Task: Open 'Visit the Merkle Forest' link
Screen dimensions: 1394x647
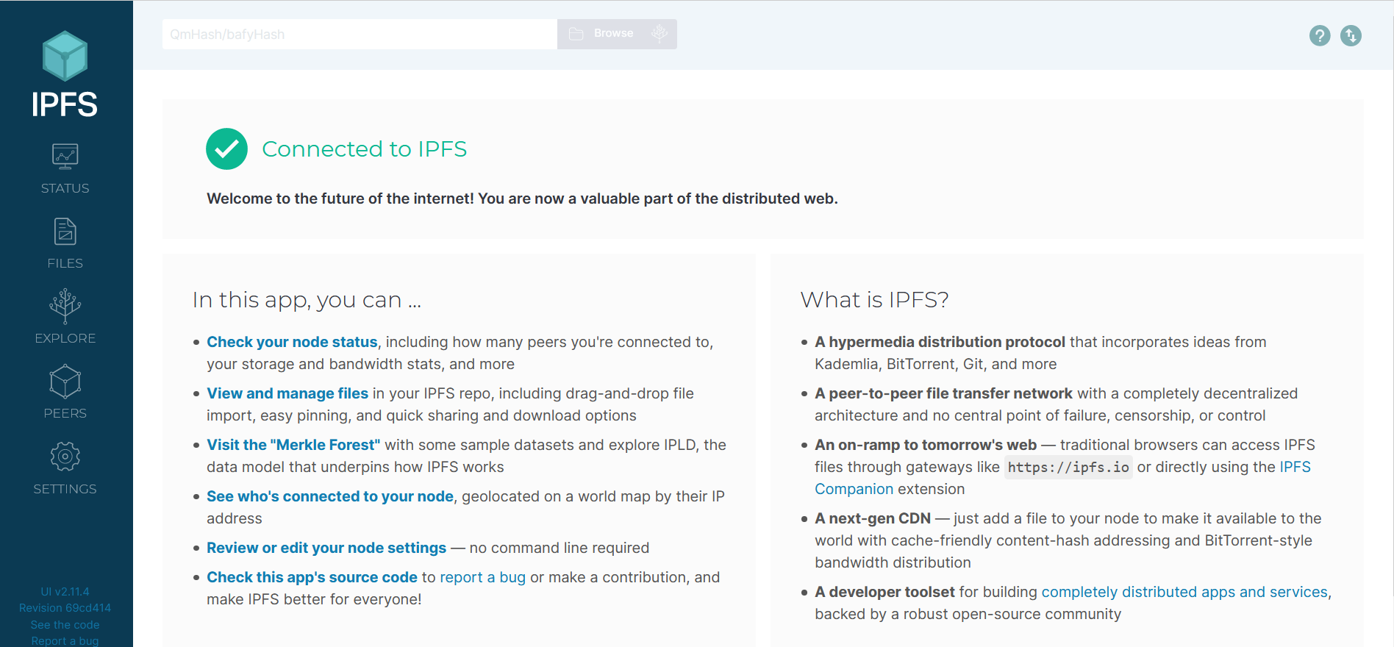Action: click(293, 445)
